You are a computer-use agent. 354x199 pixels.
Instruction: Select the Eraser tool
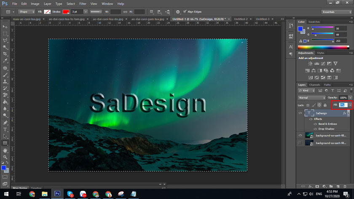pyautogui.click(x=5, y=95)
